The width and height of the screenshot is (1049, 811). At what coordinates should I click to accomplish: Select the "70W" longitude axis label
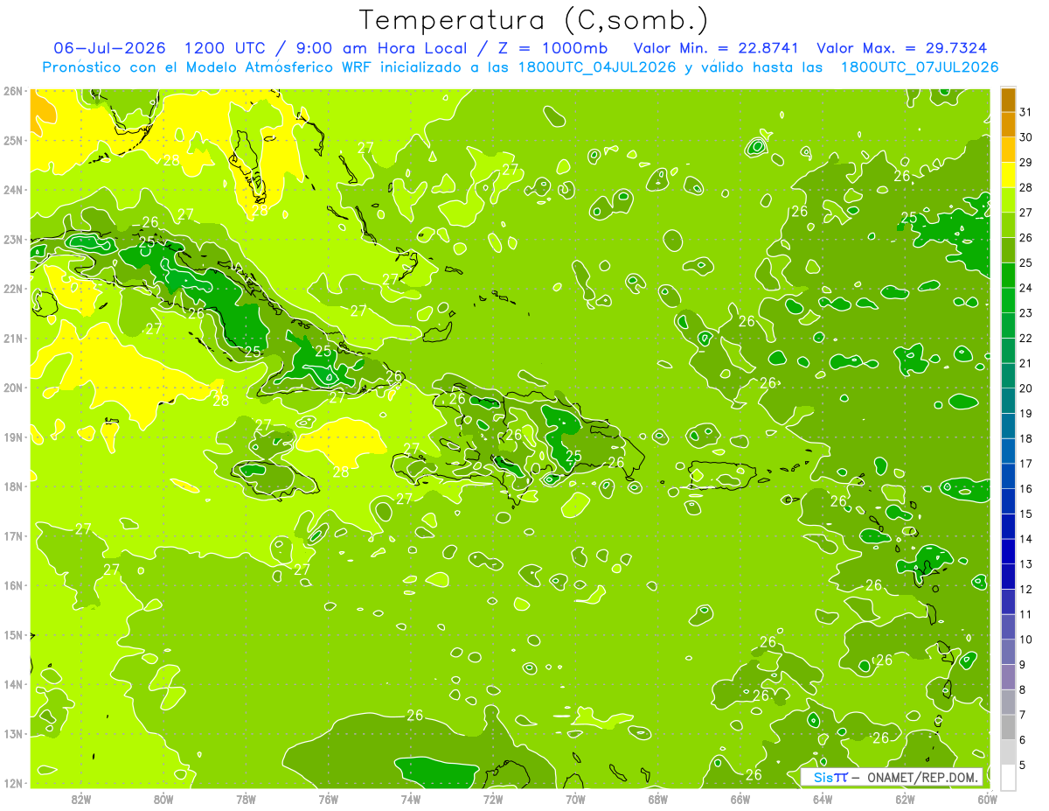coord(575,799)
